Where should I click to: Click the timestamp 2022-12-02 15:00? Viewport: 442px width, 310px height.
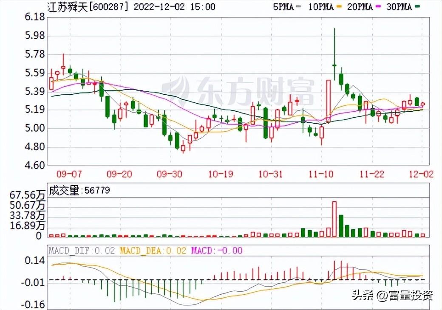point(175,7)
